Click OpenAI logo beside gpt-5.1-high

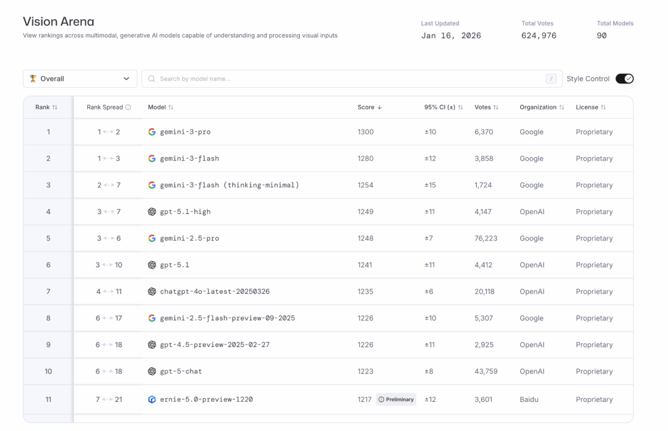click(152, 211)
